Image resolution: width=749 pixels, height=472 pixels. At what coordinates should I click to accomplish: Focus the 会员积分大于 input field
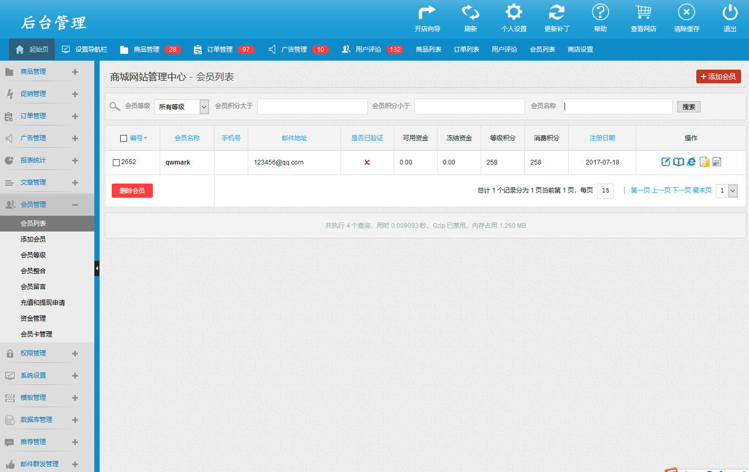coord(313,107)
